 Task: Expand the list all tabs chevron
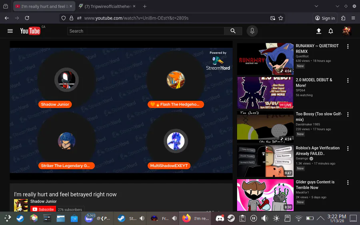point(316,6)
